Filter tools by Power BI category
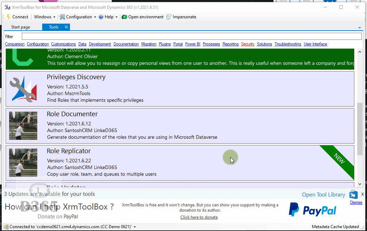367x231 pixels. coord(193,44)
